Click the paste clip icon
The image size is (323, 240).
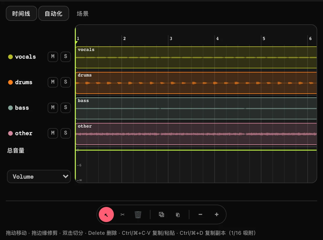[x=177, y=215]
